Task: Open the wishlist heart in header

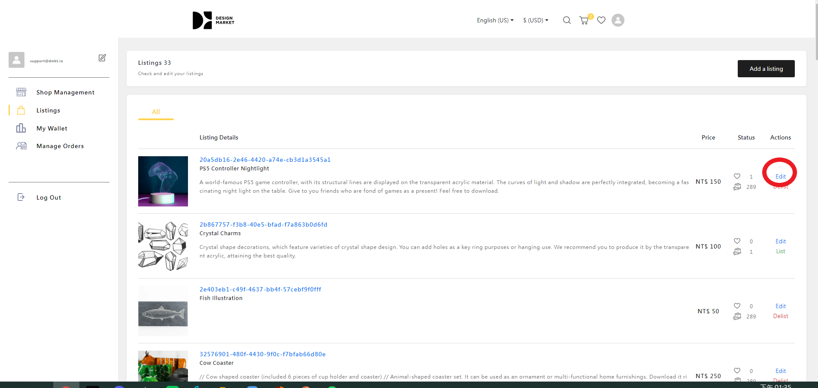Action: [601, 20]
